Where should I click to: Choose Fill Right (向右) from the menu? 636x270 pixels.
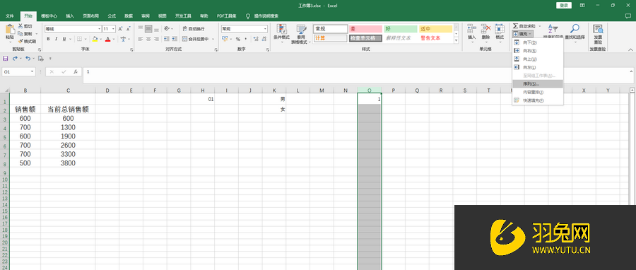(538, 51)
